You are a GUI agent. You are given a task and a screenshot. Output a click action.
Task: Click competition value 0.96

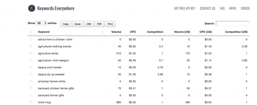[160, 74]
